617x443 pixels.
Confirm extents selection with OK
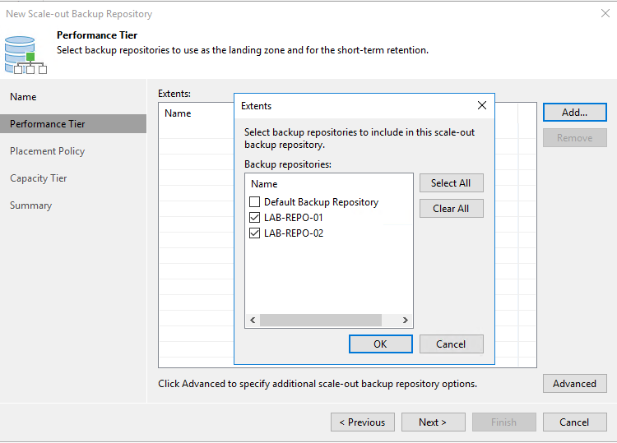(380, 344)
